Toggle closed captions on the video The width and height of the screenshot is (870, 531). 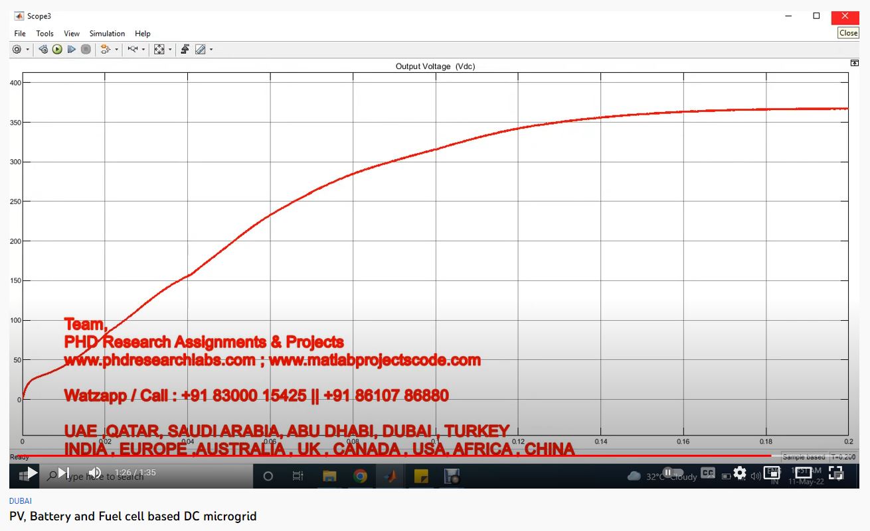pos(708,473)
